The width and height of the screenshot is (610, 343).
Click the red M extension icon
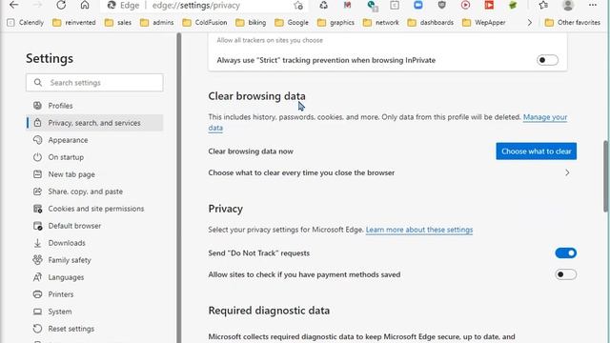pos(347,5)
